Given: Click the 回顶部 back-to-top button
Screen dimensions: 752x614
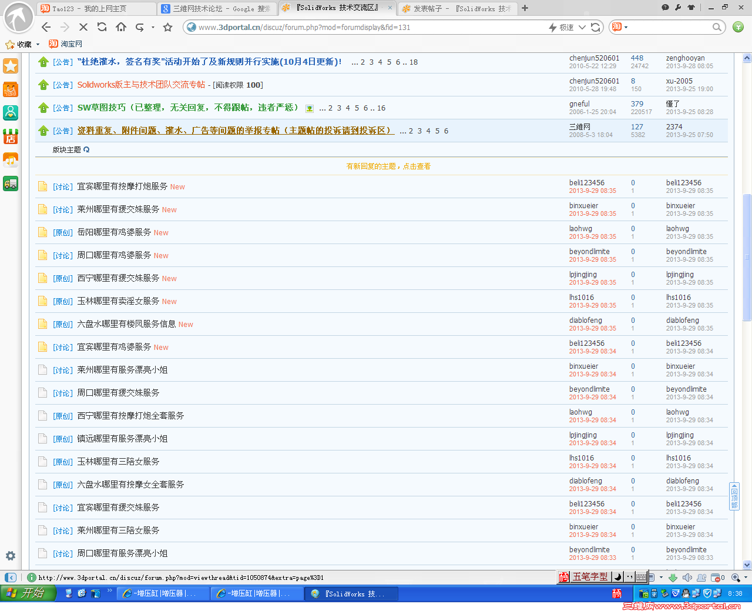Looking at the screenshot, I should pos(734,496).
